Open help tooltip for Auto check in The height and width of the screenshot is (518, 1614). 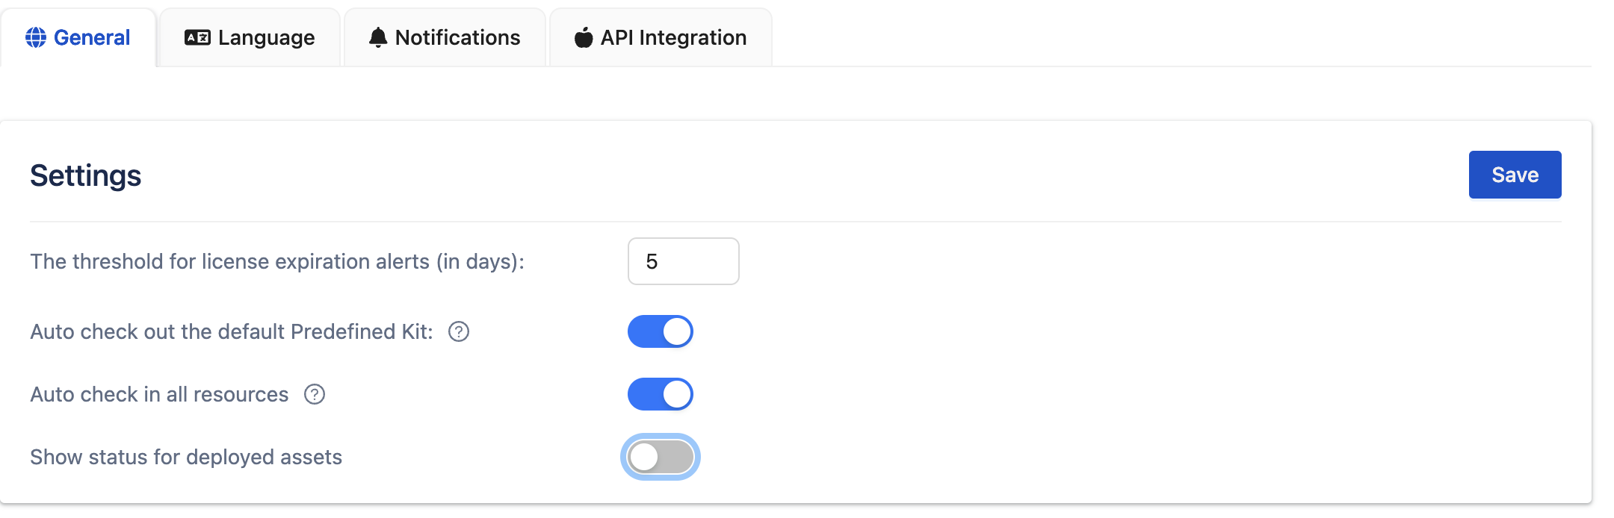click(315, 394)
